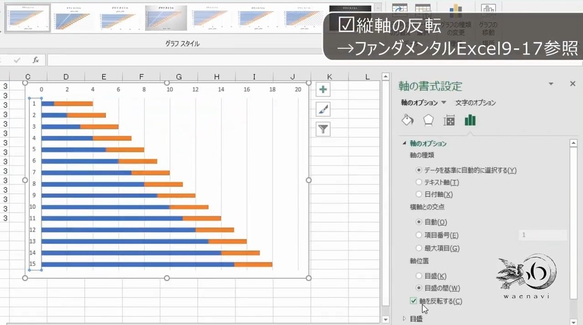
Task: Select column E header
Action: coord(104,77)
